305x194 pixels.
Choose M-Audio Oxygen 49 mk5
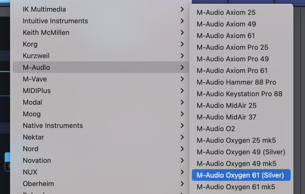236,163
